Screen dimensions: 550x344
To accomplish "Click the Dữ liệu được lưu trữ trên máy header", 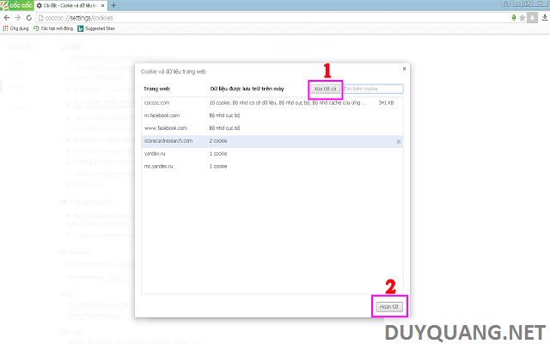I will click(247, 89).
